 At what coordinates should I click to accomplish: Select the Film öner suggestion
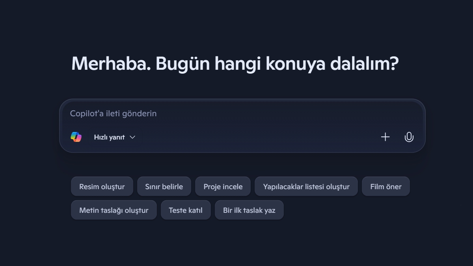click(x=385, y=186)
